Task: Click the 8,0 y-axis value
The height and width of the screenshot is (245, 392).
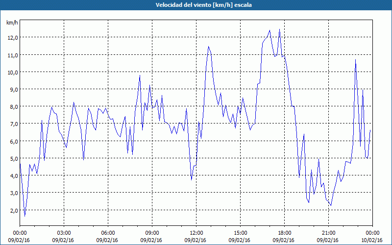Action: (x=14, y=107)
